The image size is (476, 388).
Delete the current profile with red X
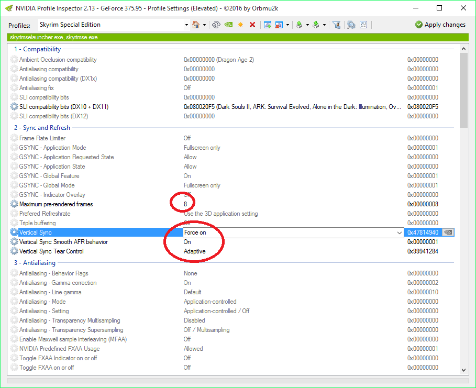[x=252, y=25]
